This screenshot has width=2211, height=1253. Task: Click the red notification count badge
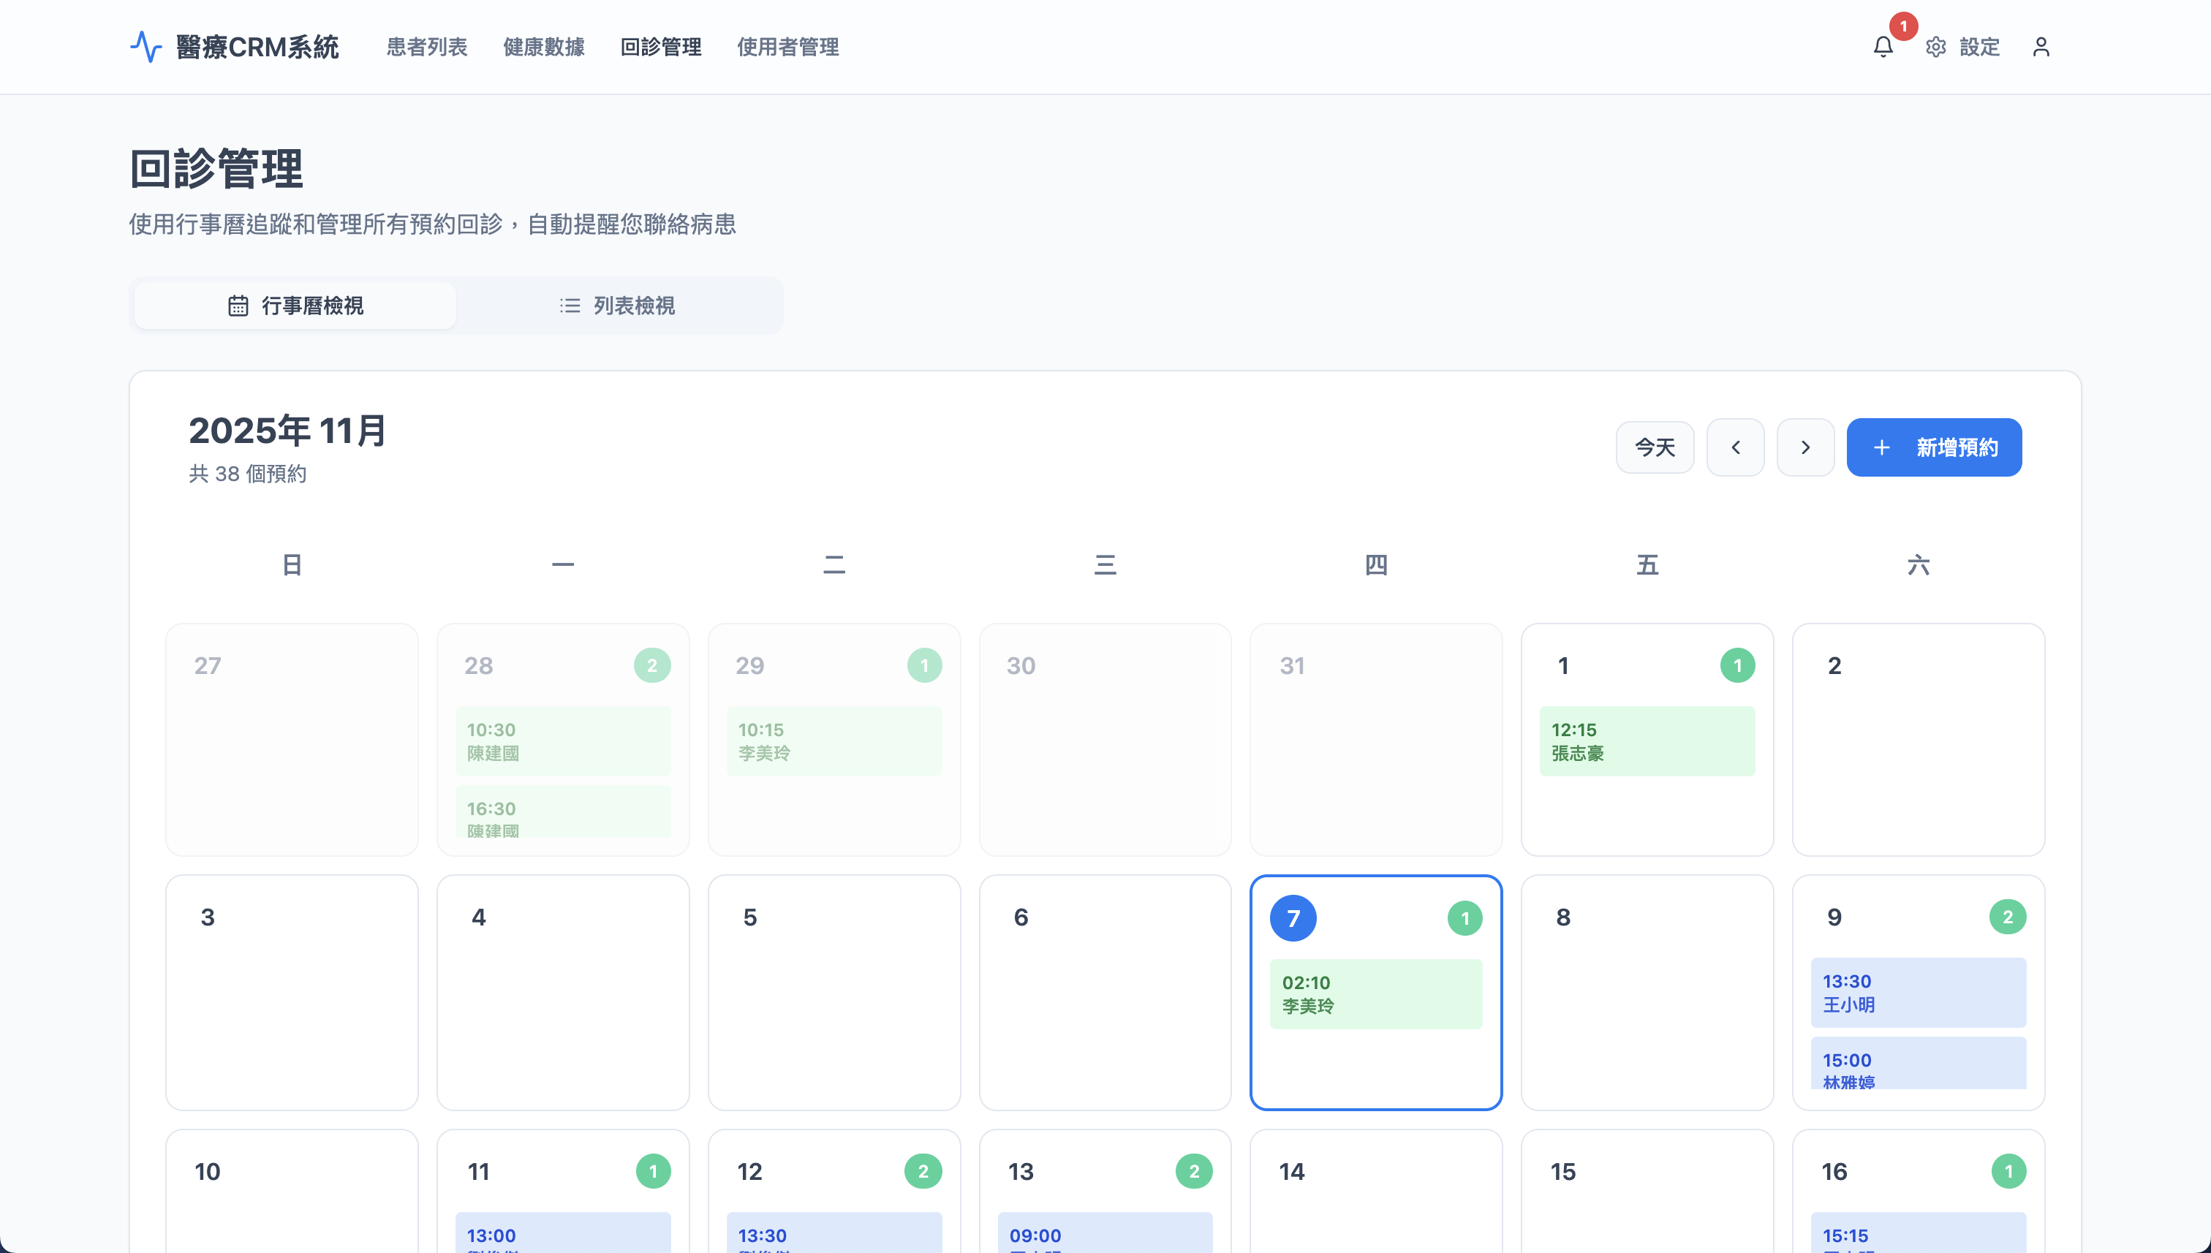point(1903,26)
